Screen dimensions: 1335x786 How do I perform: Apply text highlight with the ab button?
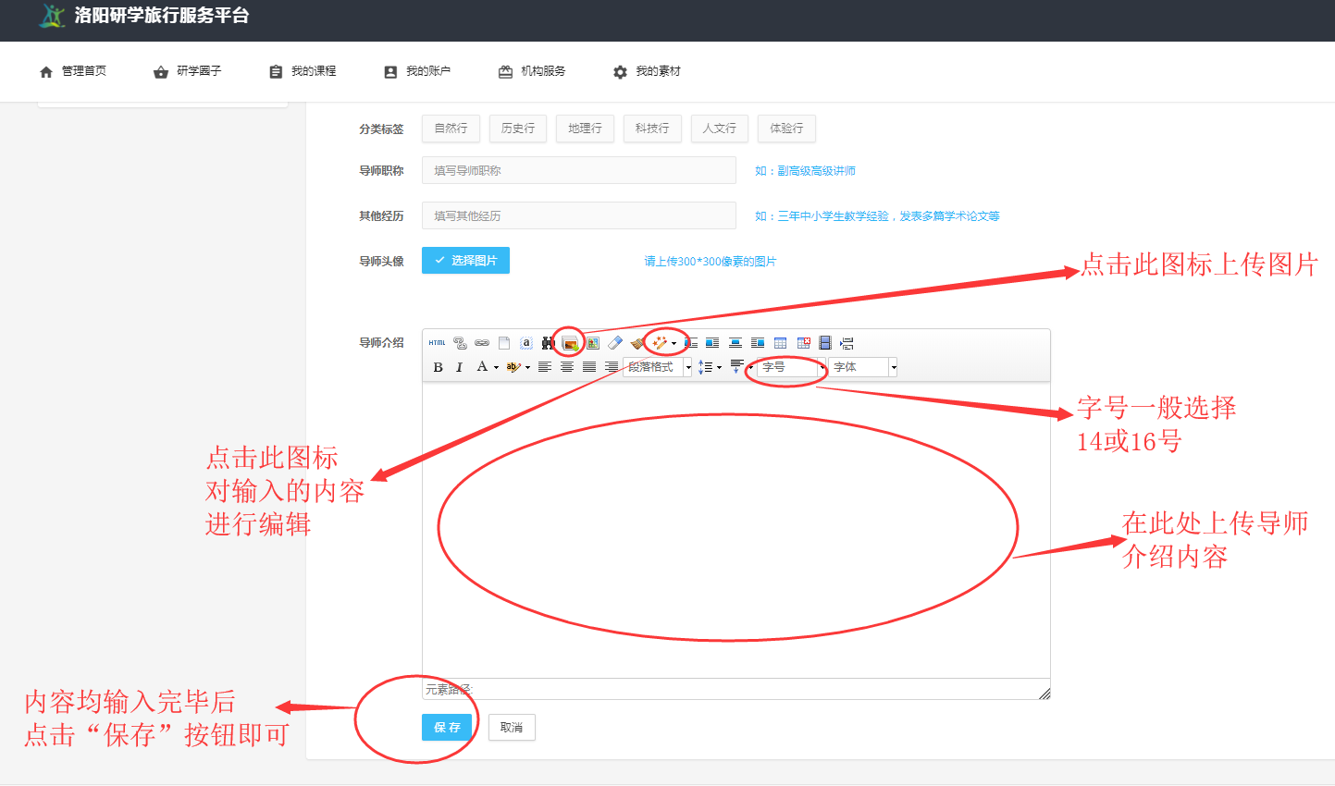(x=513, y=367)
